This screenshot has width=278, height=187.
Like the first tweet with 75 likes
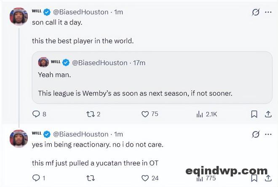coord(145,114)
